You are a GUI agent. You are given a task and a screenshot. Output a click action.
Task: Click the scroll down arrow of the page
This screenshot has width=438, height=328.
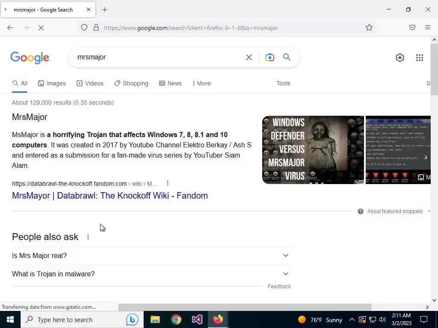tap(435, 300)
